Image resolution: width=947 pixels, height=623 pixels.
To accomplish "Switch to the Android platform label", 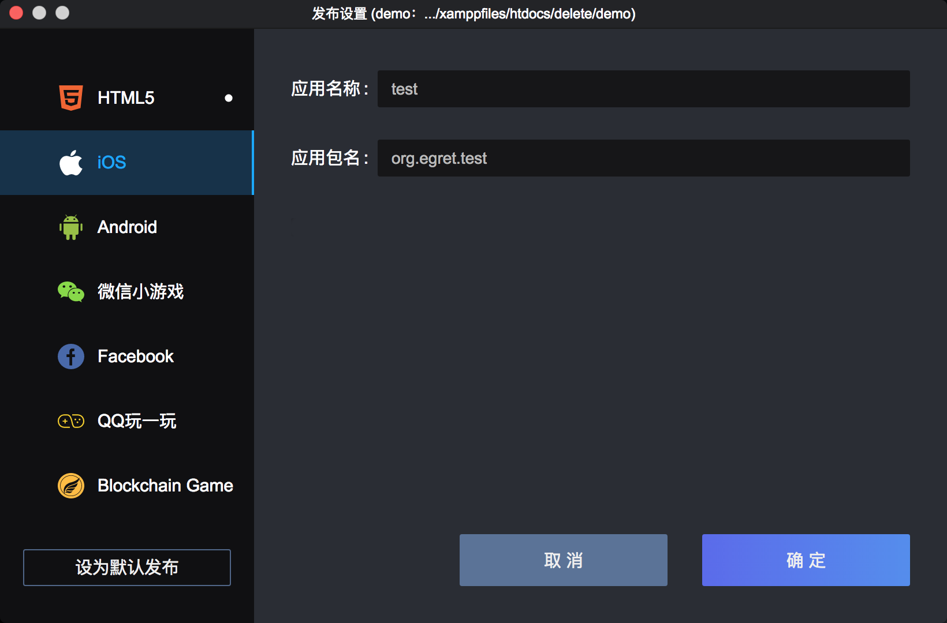I will tap(127, 227).
